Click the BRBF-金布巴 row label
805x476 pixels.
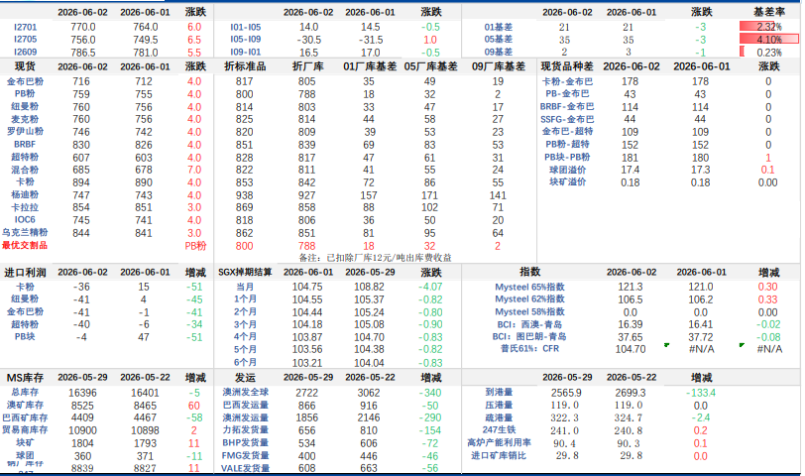tap(567, 106)
